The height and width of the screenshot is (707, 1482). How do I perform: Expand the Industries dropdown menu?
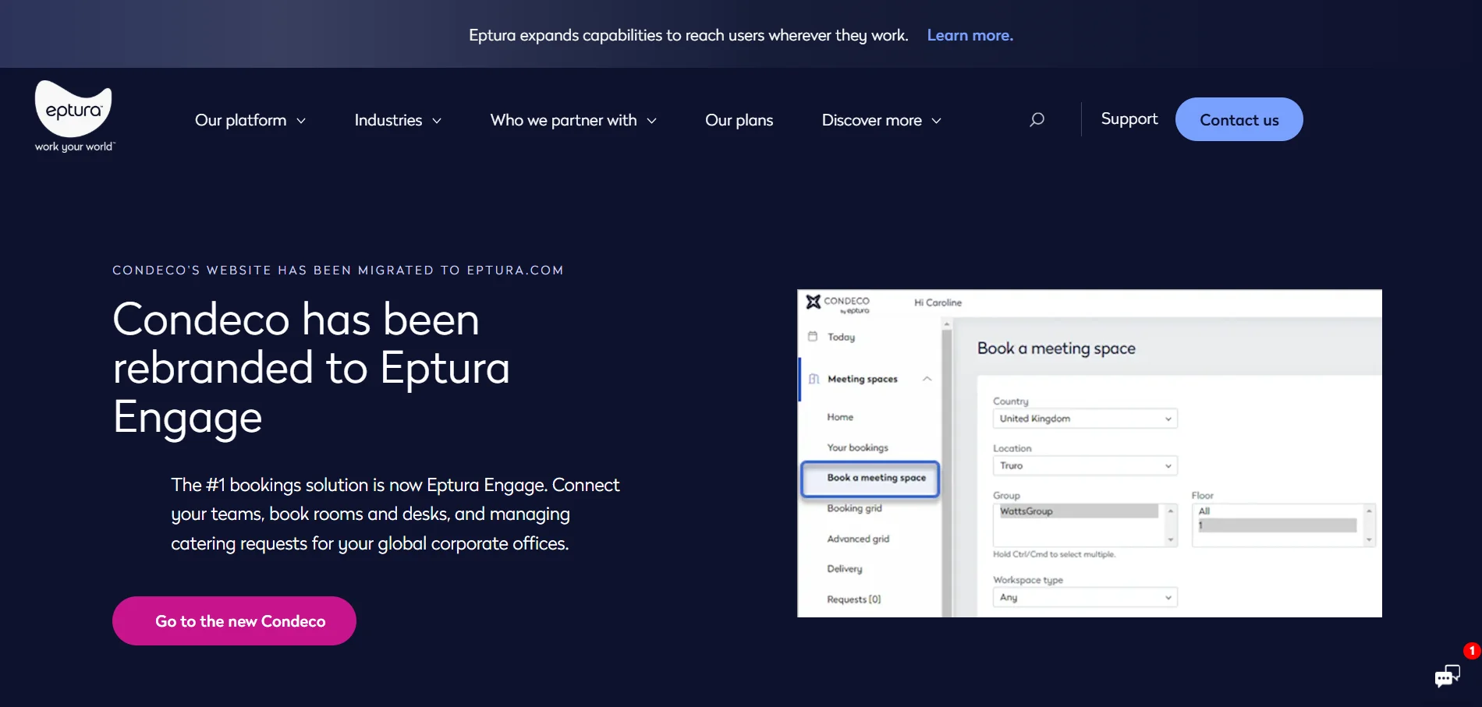pos(398,119)
